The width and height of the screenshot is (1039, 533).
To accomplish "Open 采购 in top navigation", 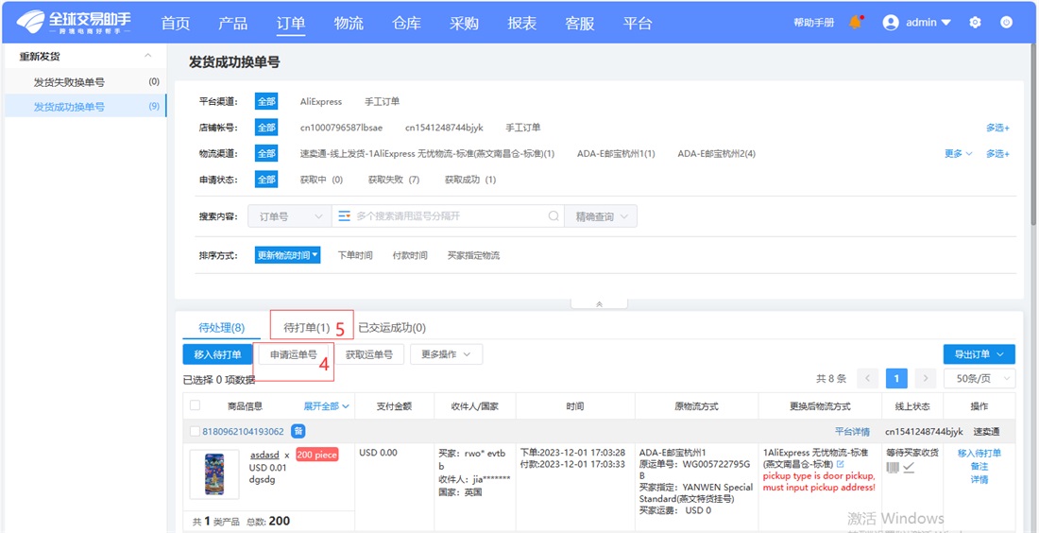I will pyautogui.click(x=464, y=24).
